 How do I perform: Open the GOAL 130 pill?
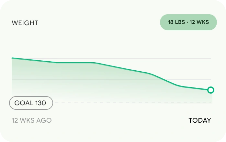pos(31,103)
